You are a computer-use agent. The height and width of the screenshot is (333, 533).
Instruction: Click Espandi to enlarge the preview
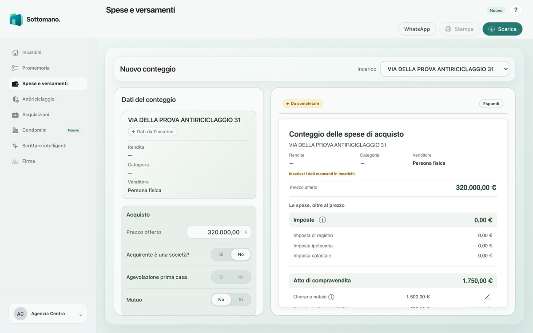coord(491,103)
